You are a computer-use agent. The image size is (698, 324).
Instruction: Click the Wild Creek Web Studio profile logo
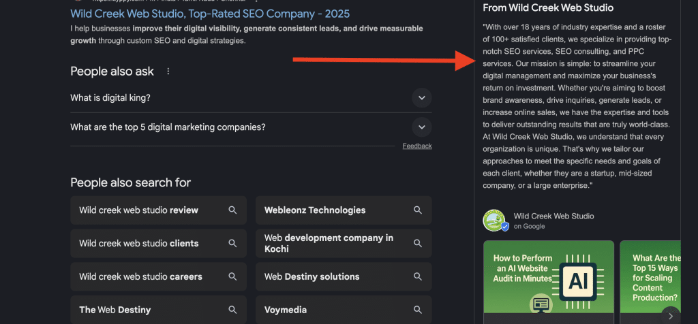(x=495, y=221)
